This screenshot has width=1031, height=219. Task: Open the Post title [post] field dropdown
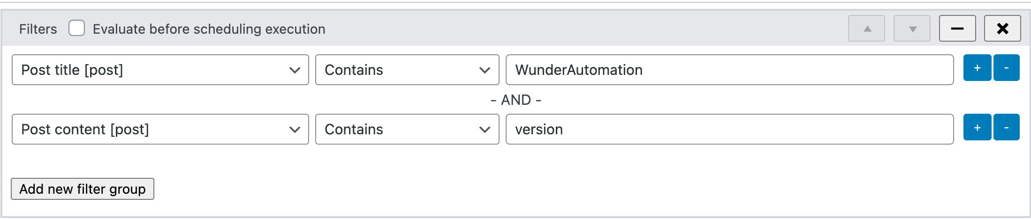tap(160, 70)
